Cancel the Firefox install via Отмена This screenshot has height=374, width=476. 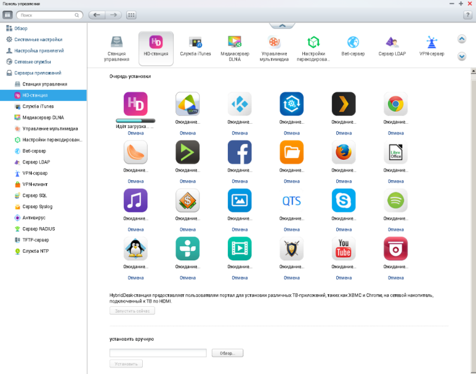click(x=344, y=181)
